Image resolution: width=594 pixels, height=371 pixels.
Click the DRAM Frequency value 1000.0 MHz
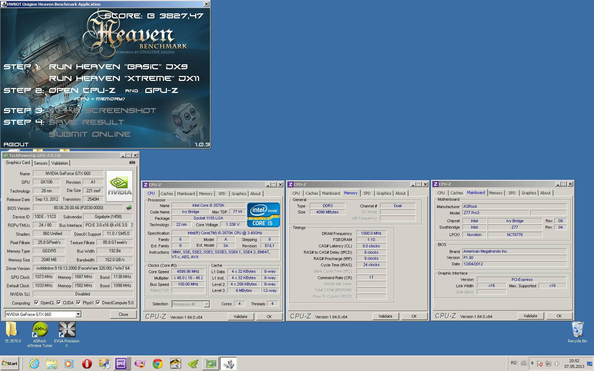[371, 233]
